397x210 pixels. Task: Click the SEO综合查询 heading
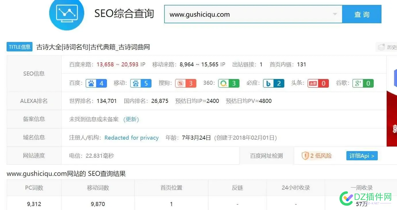[x=124, y=14]
